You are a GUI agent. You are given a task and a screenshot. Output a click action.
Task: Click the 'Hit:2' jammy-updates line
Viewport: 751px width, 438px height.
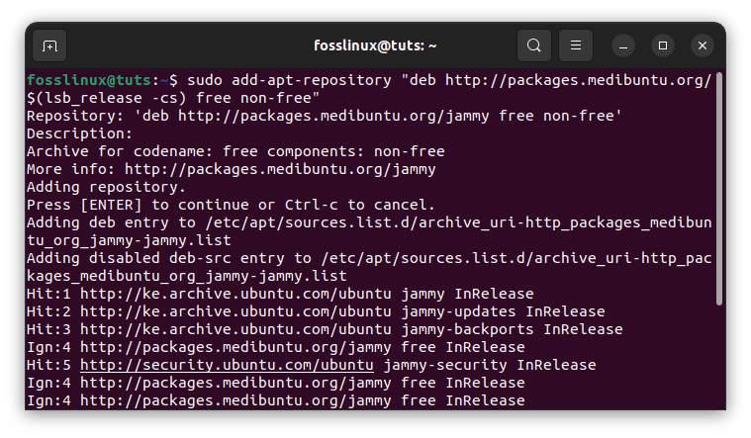tap(316, 311)
